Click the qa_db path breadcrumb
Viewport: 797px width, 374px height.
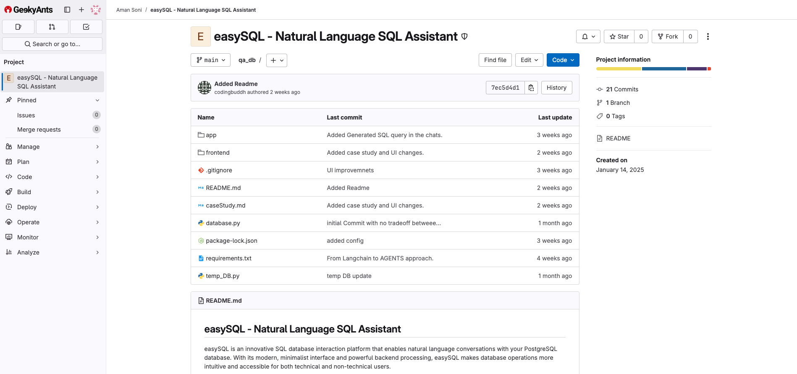pyautogui.click(x=247, y=60)
